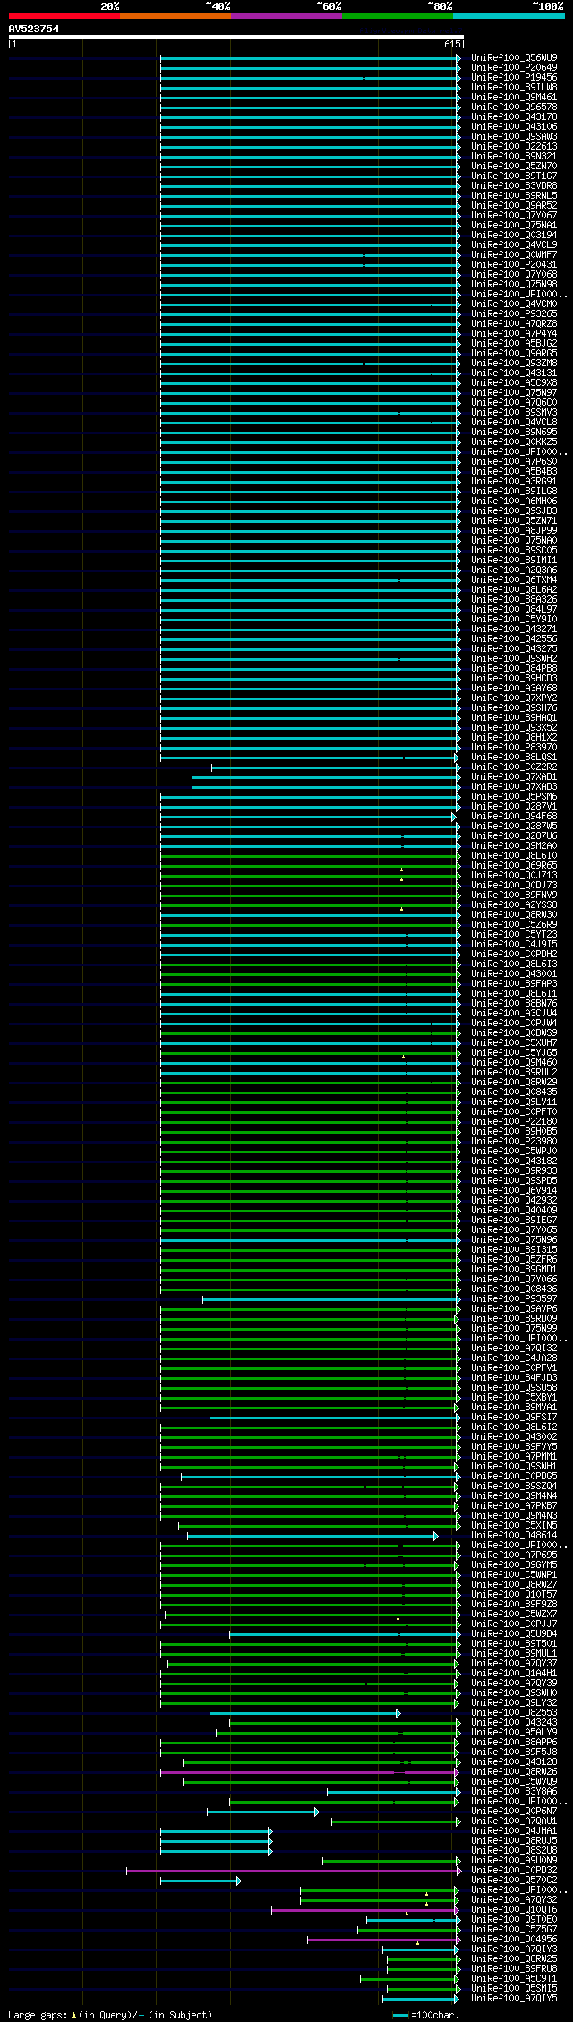Select the UniRef100_P22180 label
The image size is (573, 2022).
[514, 1121]
